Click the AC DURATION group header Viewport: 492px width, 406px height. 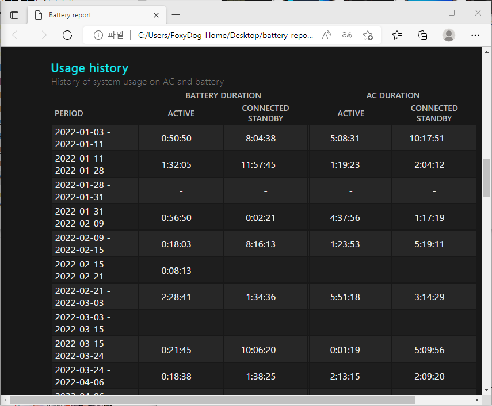[x=393, y=95]
